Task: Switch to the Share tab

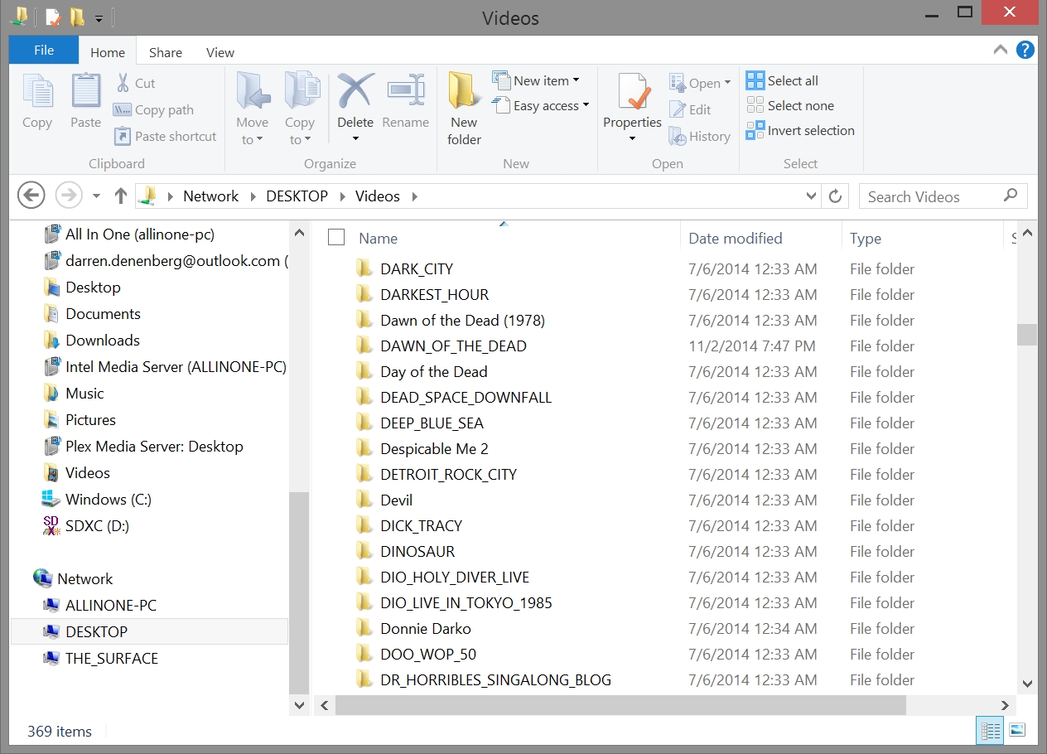Action: tap(166, 52)
